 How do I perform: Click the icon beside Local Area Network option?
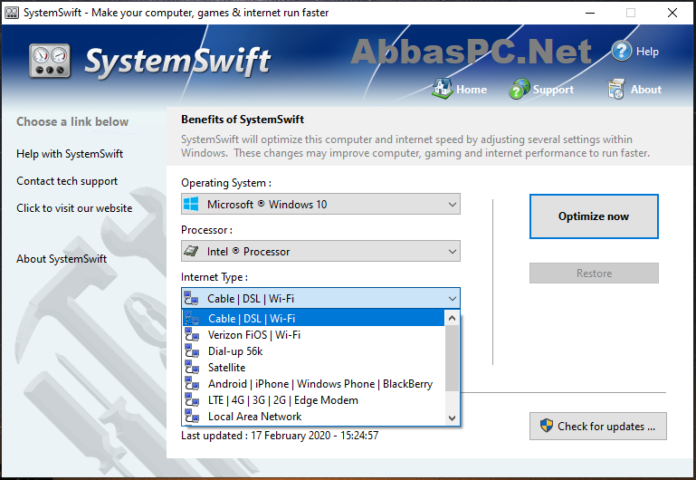pos(192,417)
